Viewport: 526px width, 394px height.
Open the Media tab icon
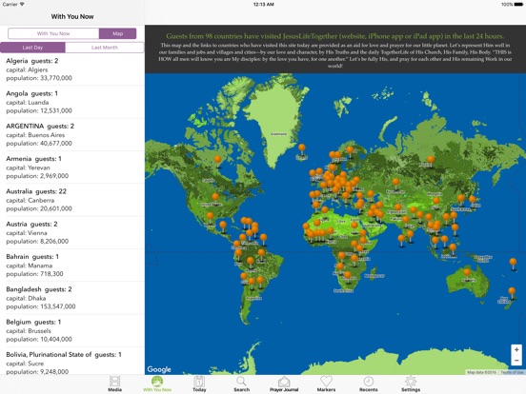(114, 382)
